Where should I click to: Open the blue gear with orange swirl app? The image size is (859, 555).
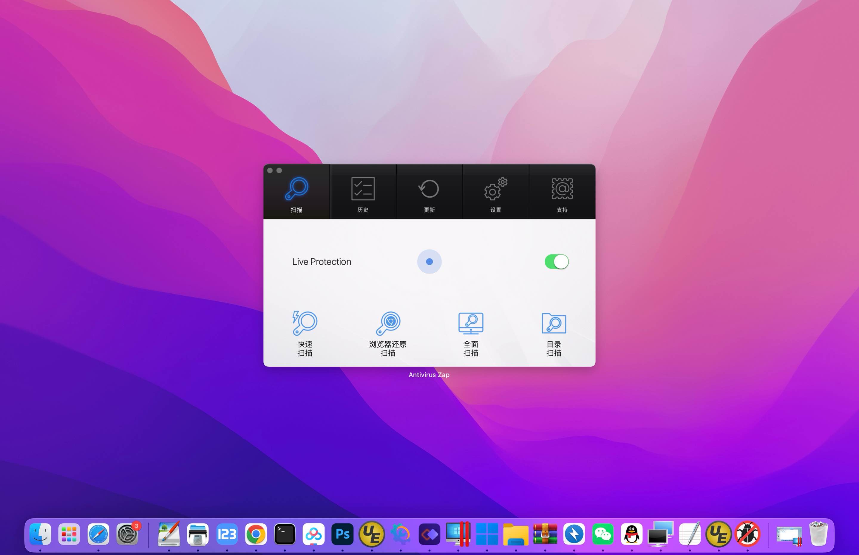point(400,534)
